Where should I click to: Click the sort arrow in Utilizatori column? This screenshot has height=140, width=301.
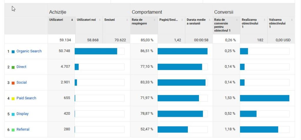tap(72, 20)
